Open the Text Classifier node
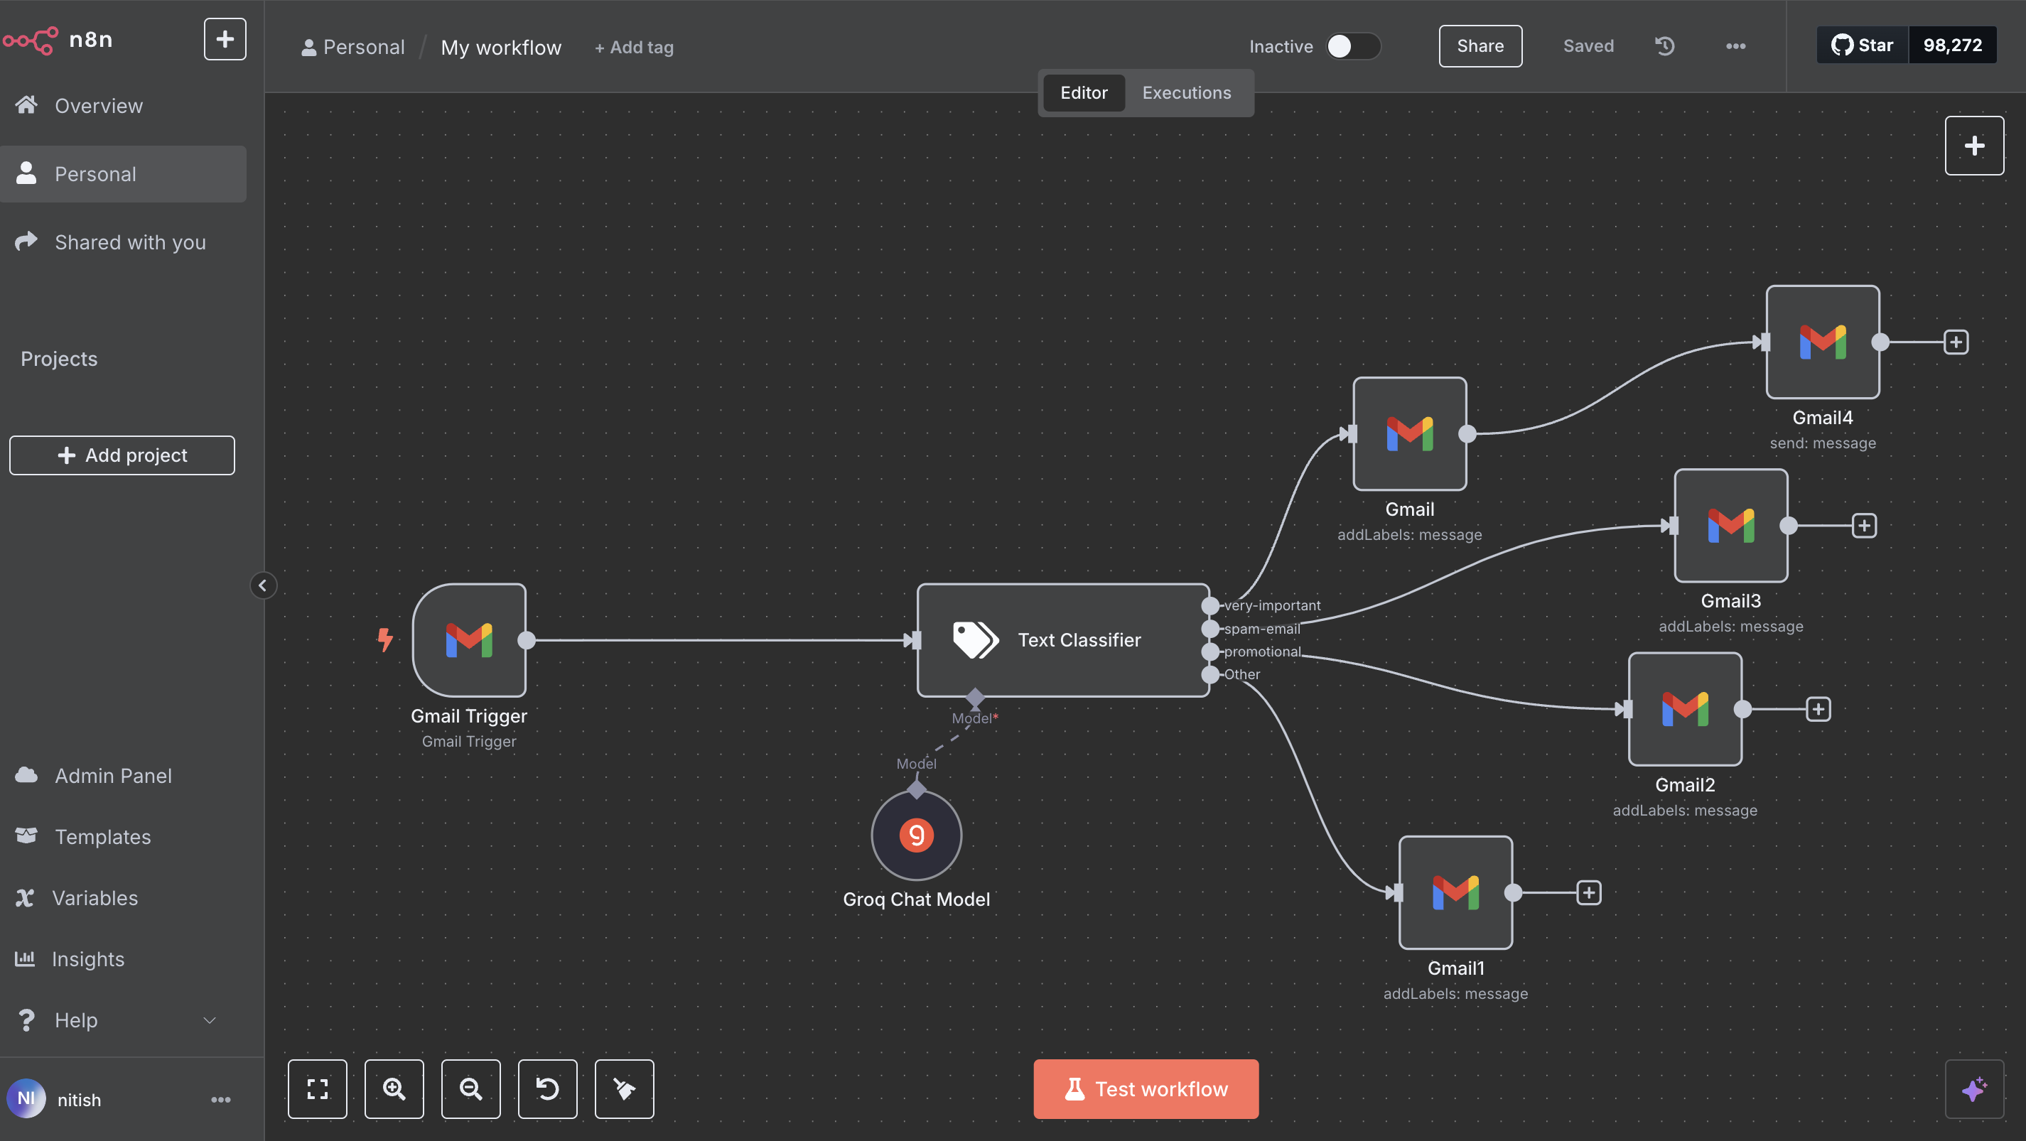 coord(1062,639)
